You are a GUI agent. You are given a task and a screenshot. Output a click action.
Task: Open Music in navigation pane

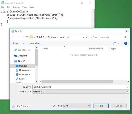pos(22,79)
